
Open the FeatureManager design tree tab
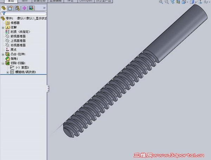4,8
